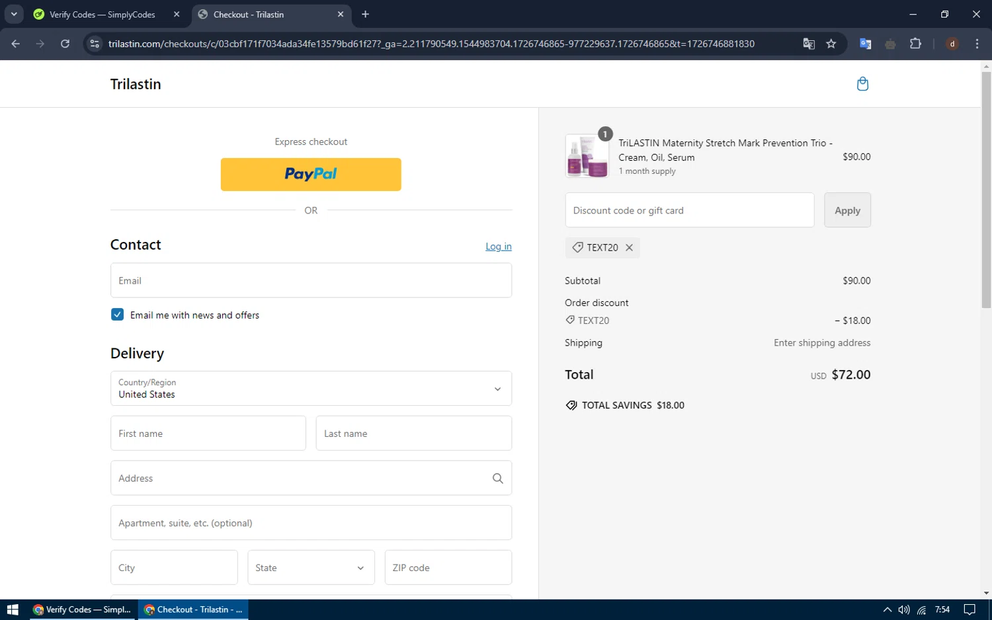
Task: Open the Google Translate extension icon
Action: pos(865,44)
